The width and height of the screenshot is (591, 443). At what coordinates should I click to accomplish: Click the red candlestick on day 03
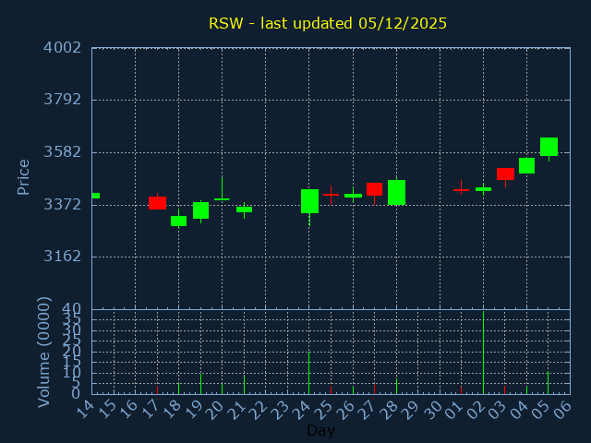[505, 174]
